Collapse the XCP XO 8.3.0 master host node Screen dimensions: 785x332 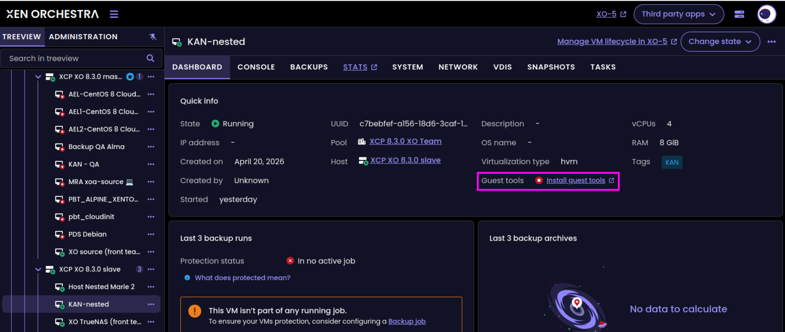point(38,77)
